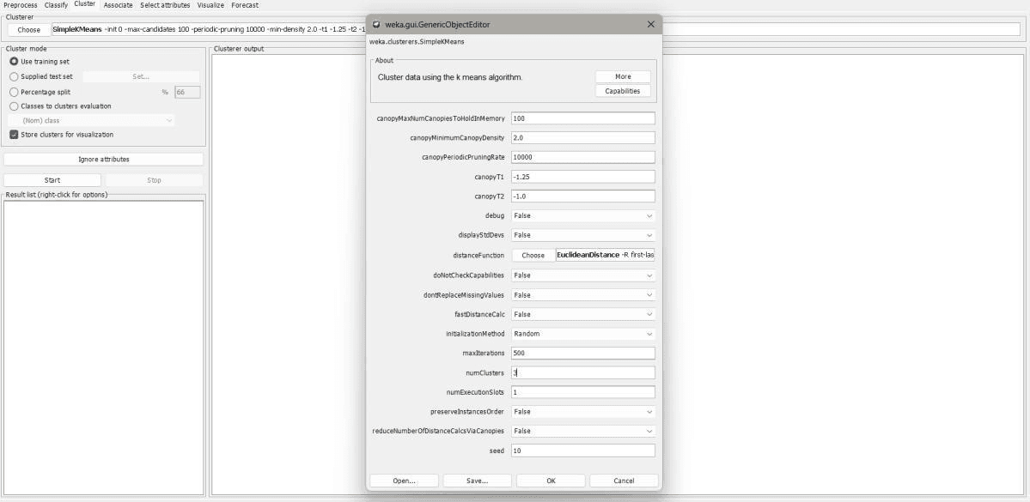Click Start button in main window
1030x502 pixels.
pyautogui.click(x=52, y=180)
